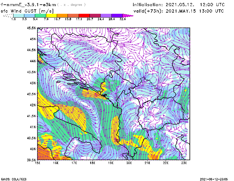The height and width of the screenshot is (181, 234).
Task: Click the '19E' longitude label
Action: [x=111, y=163]
